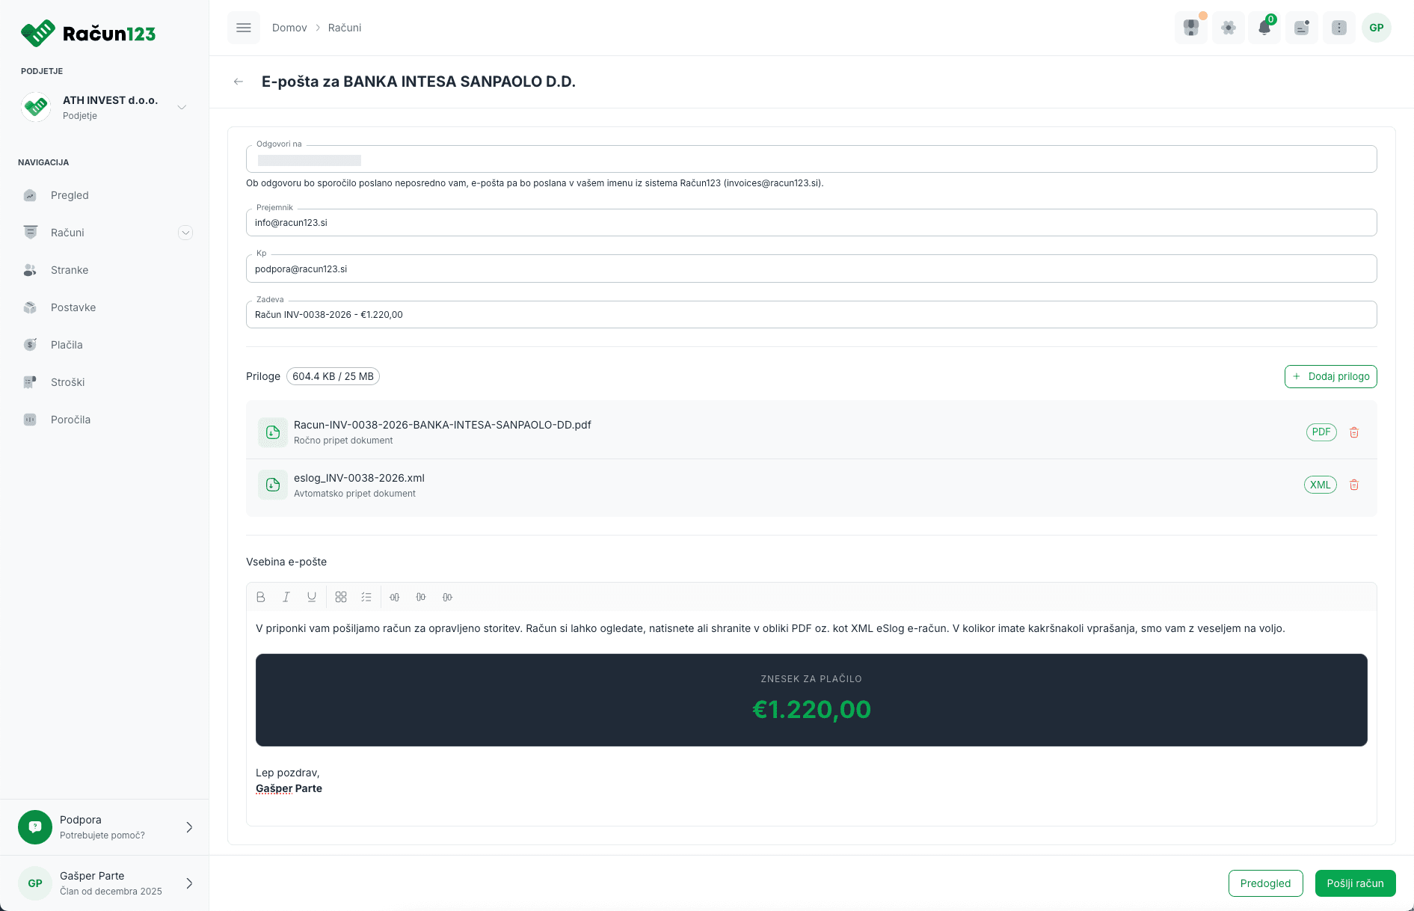Open the notifications bell

click(x=1264, y=28)
